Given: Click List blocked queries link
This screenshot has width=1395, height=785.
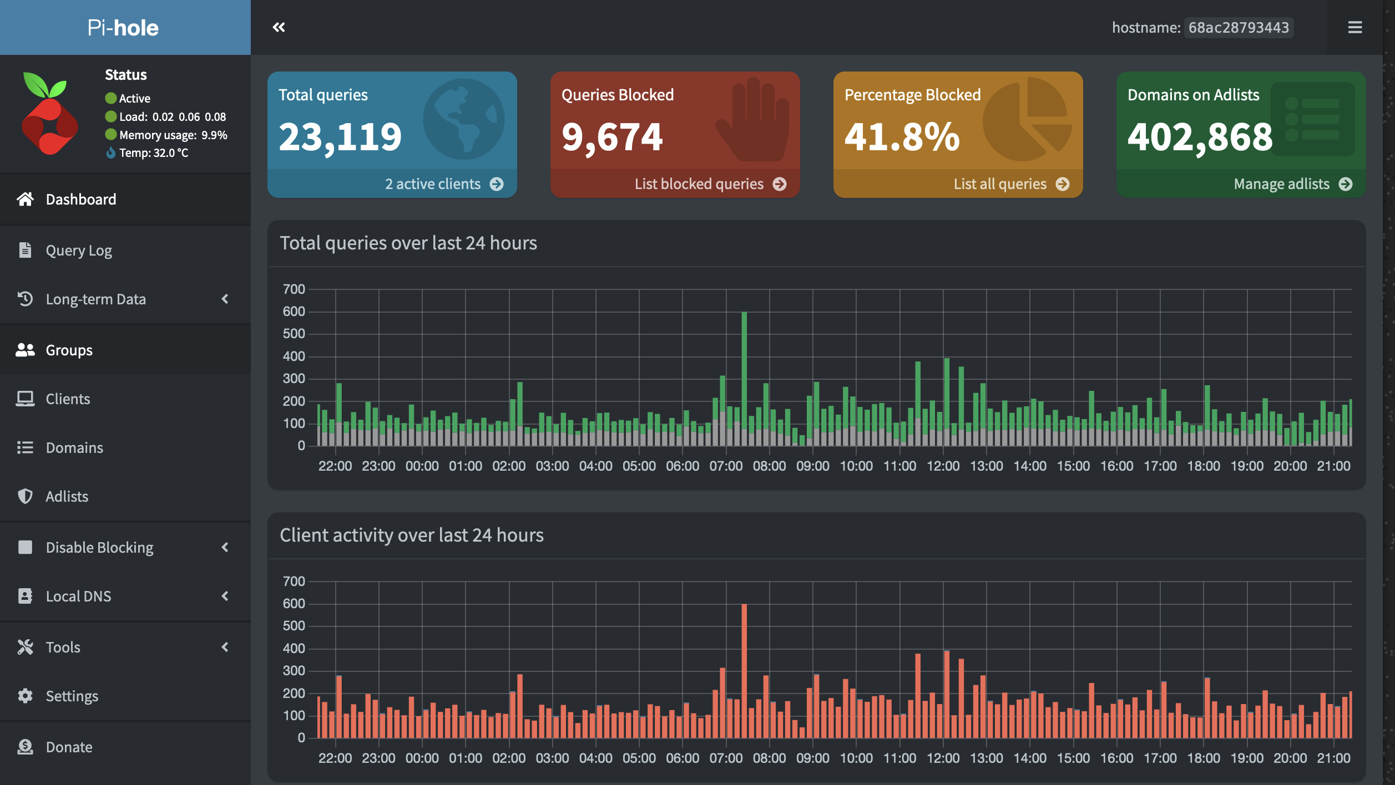Looking at the screenshot, I should 699,183.
